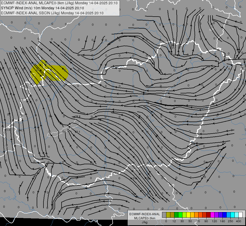
Task: Click the 81.5 value on the map
Action: pyautogui.click(x=7, y=130)
